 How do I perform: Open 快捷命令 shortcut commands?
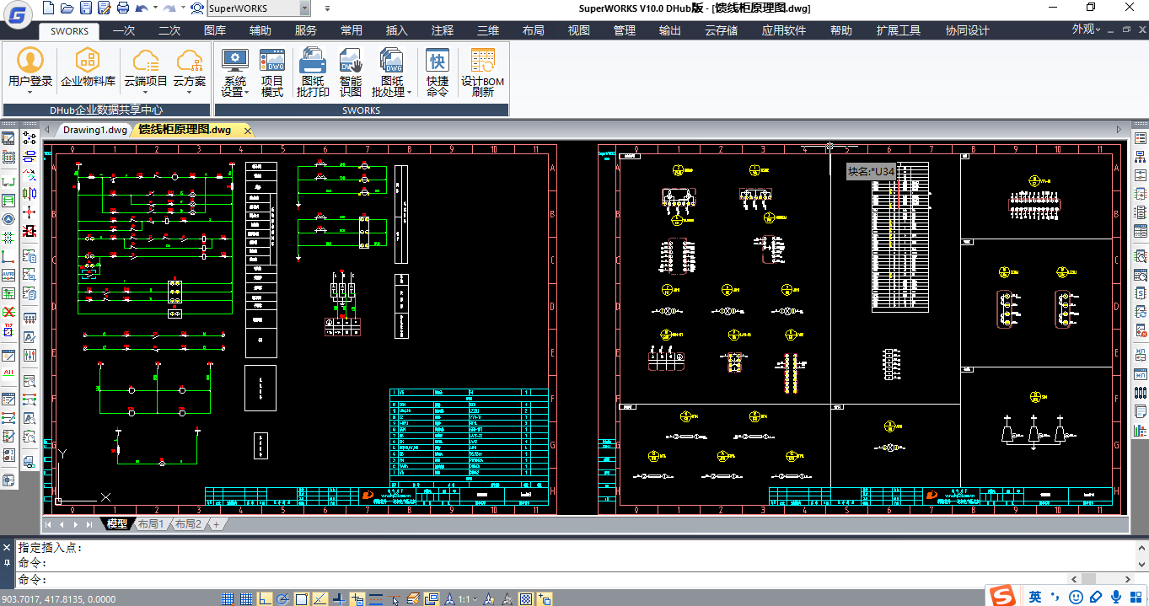[x=437, y=72]
